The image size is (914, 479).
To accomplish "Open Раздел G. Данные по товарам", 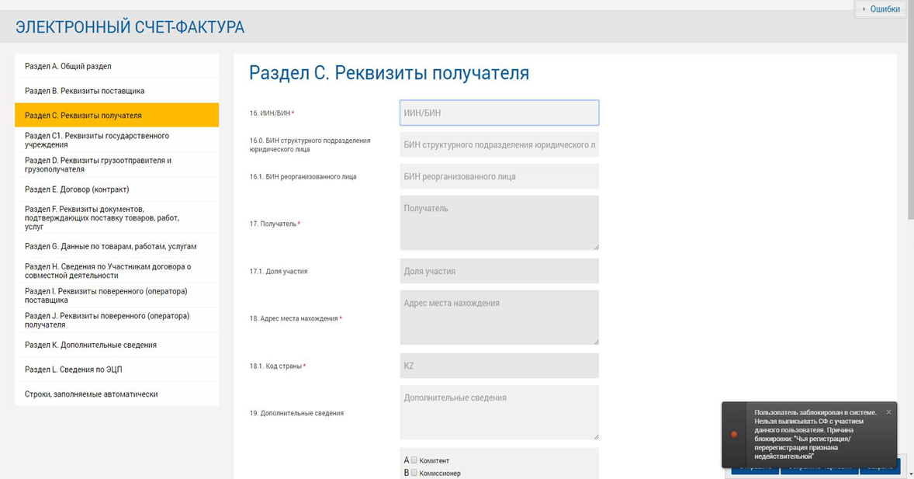I will 116,246.
